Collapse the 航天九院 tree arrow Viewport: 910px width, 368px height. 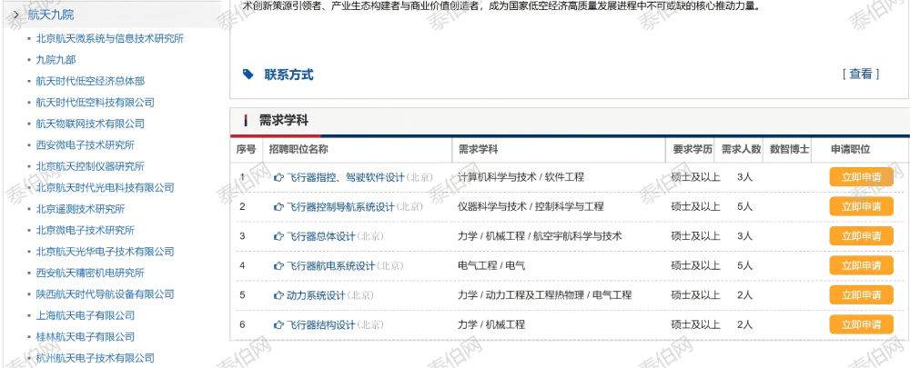point(15,15)
